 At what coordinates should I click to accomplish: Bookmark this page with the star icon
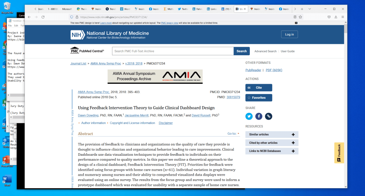300,17
